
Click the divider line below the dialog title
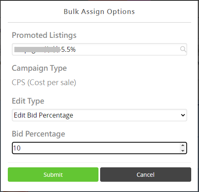point(99,22)
